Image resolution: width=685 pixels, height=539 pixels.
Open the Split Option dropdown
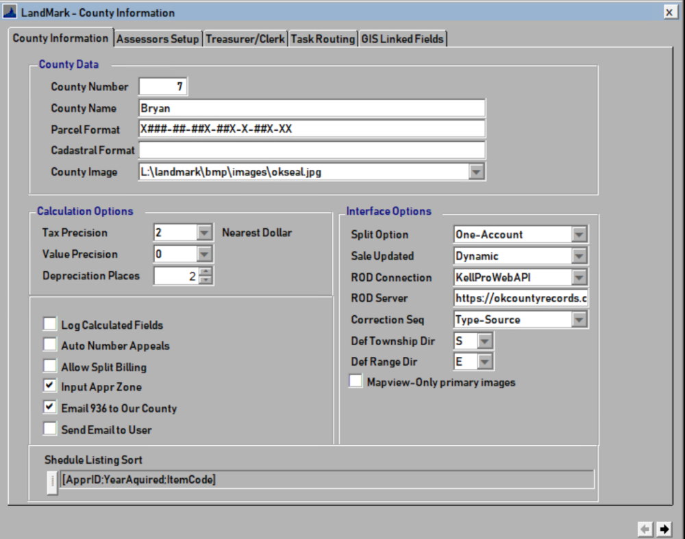point(580,234)
